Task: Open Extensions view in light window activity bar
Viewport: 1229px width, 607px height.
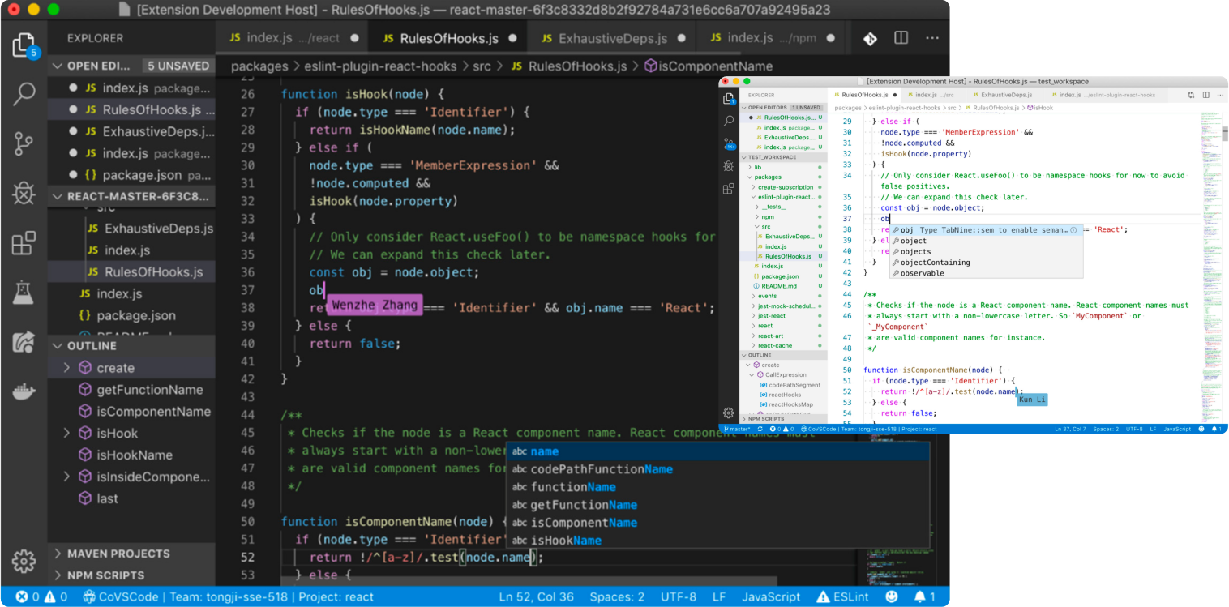Action: tap(728, 189)
